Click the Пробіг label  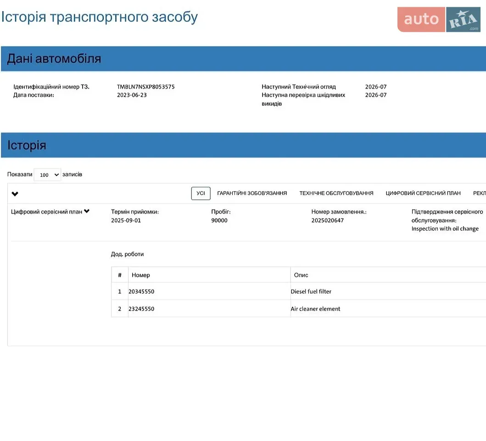point(221,212)
